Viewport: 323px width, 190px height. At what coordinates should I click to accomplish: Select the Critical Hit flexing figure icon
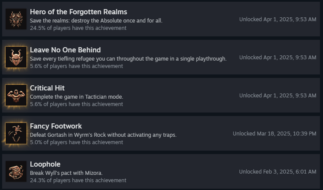click(x=16, y=95)
